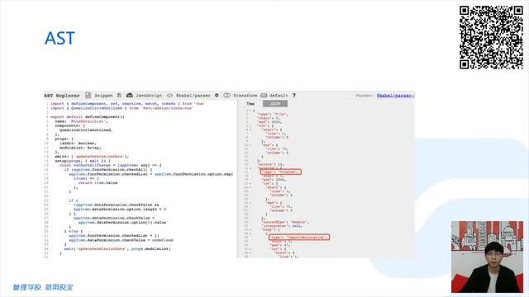Collapse the "body" array fold arrow

250,229
